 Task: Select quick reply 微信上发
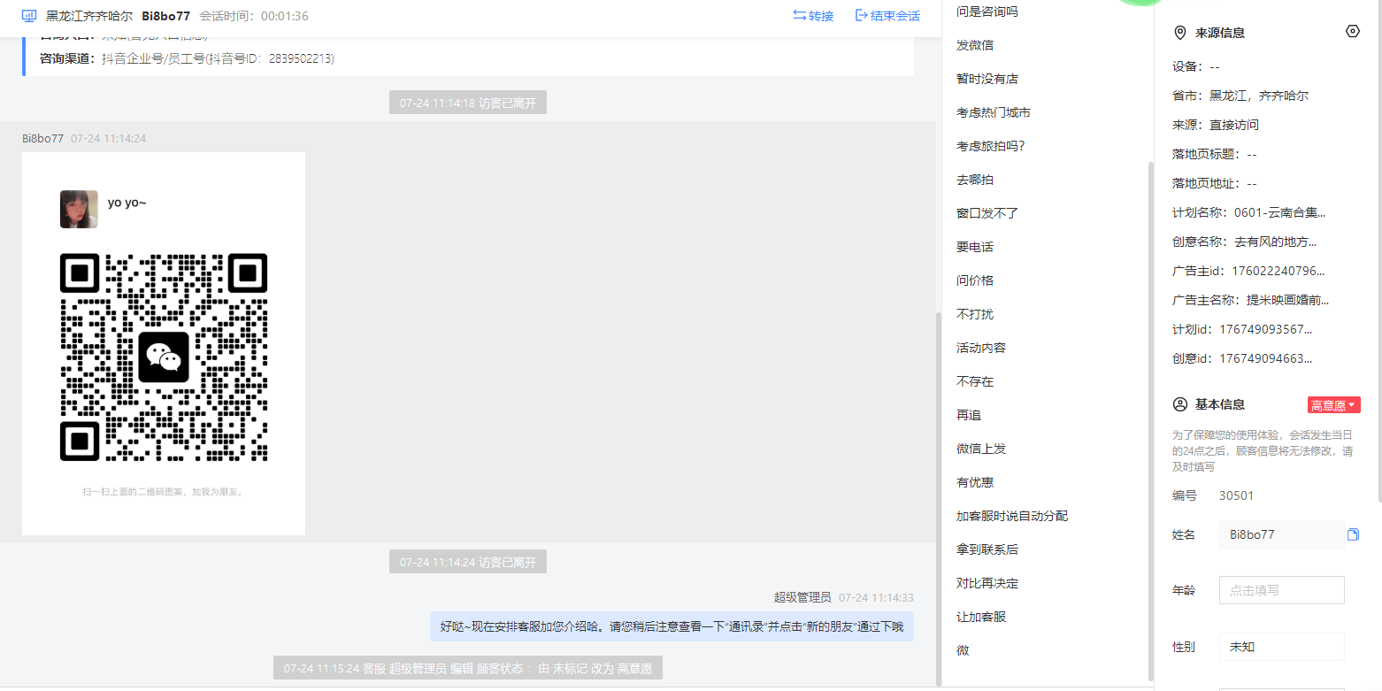(x=980, y=449)
